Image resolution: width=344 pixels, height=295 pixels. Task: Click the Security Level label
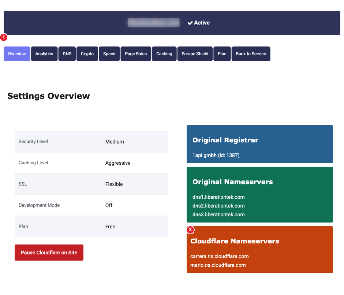tap(33, 142)
